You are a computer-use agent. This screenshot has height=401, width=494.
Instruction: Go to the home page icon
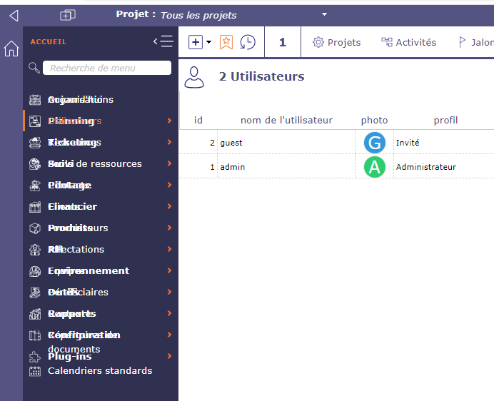tap(11, 49)
